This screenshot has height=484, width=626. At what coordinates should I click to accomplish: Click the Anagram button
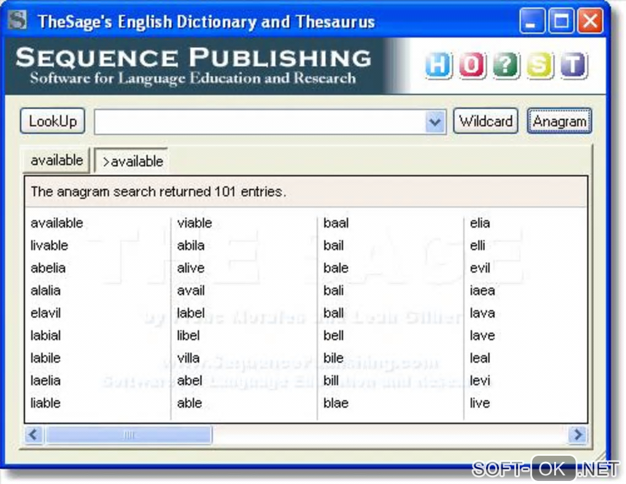[559, 121]
